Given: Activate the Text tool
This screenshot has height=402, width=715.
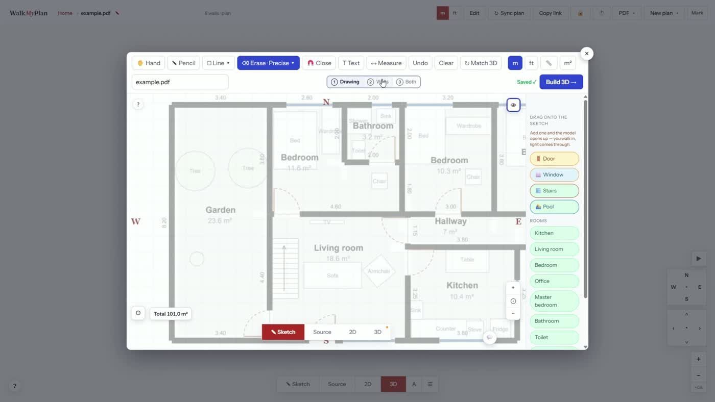Looking at the screenshot, I should pyautogui.click(x=351, y=63).
